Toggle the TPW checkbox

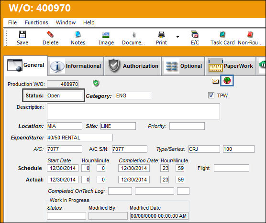pyautogui.click(x=211, y=96)
